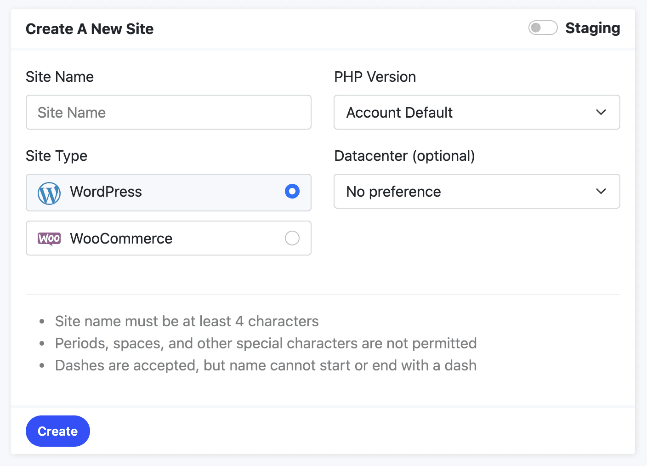The image size is (647, 466).
Task: Click the Site Name field label
Action: (x=60, y=77)
